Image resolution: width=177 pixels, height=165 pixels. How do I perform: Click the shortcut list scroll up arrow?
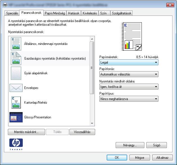pos(92,39)
